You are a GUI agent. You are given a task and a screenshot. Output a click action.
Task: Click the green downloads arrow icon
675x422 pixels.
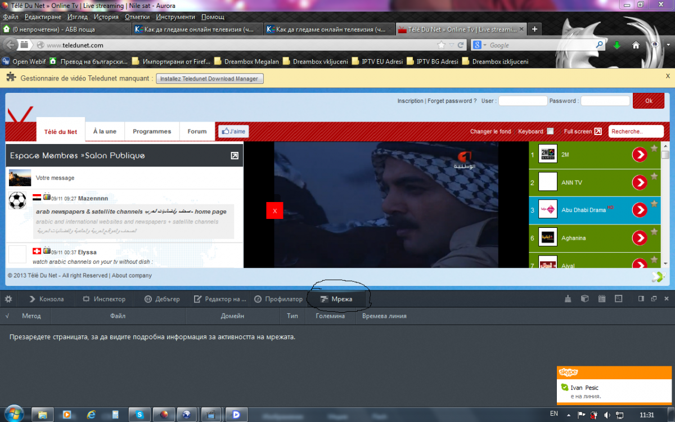point(617,45)
